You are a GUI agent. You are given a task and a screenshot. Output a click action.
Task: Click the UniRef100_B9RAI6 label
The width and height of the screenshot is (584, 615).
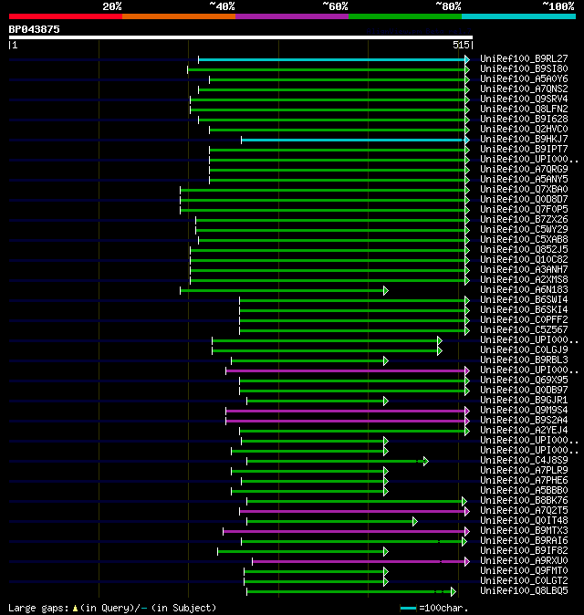524,541
